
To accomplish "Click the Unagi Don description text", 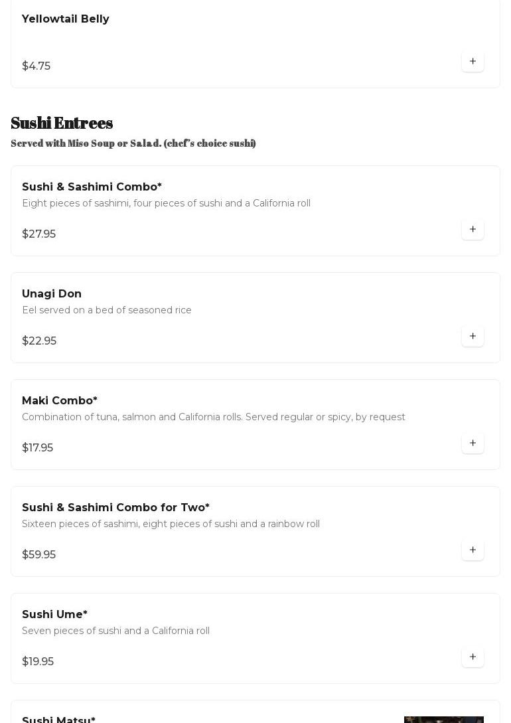I will point(107,311).
